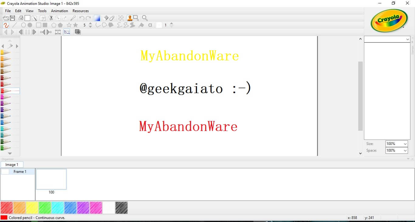Click the Print icon in the toolbar

coord(21,18)
